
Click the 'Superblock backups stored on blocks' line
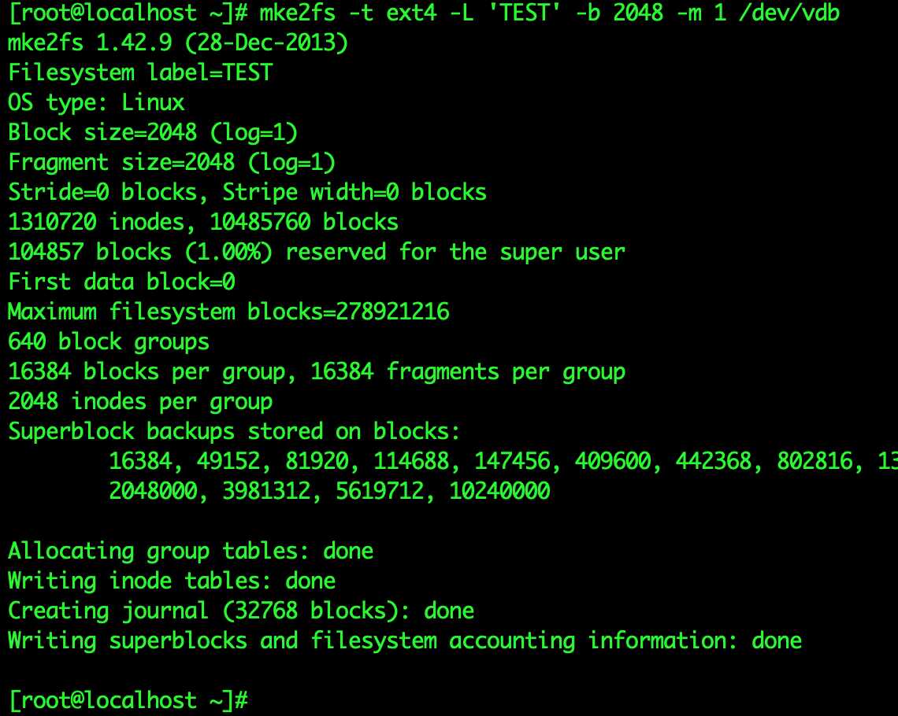(x=235, y=432)
